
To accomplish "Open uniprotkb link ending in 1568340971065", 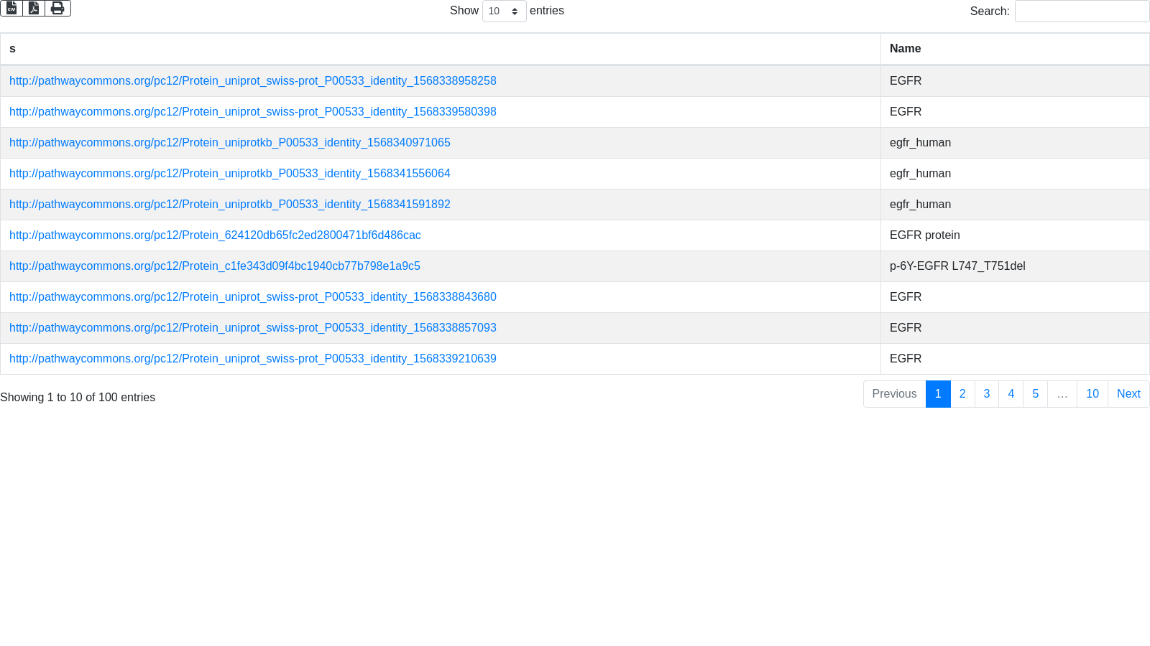I will coord(229,143).
